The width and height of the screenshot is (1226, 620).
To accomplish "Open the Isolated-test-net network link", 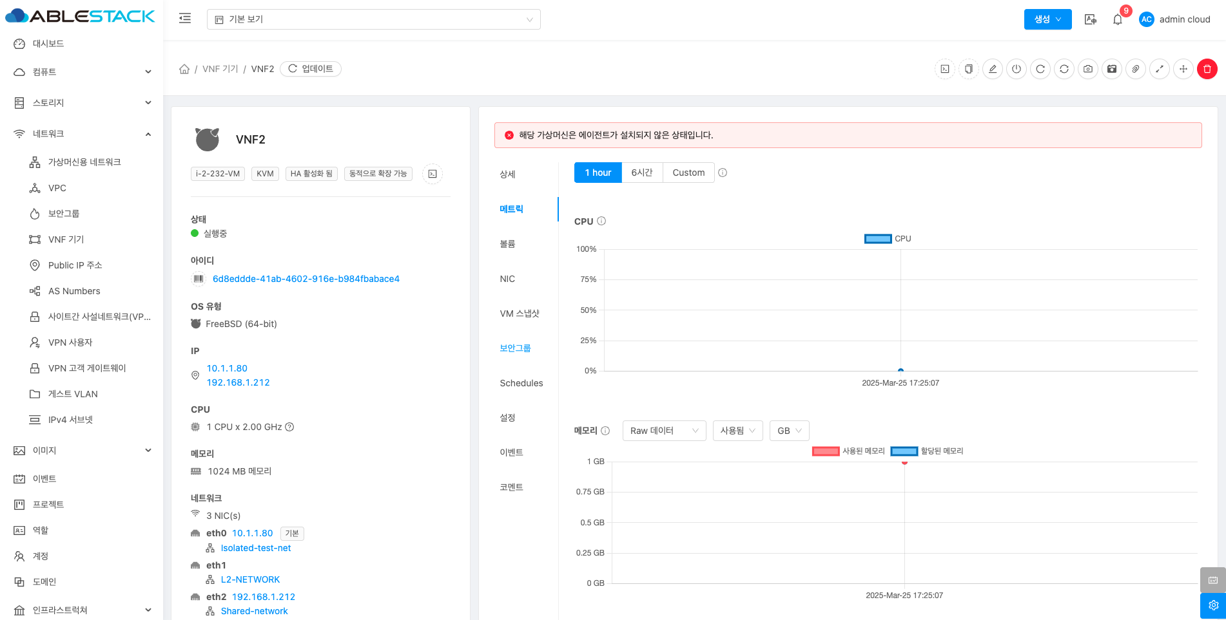I will pyautogui.click(x=256, y=548).
